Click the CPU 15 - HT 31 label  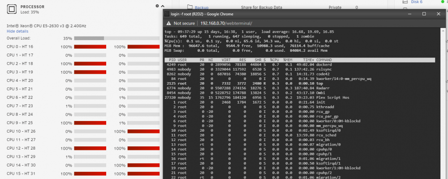(x=21, y=174)
